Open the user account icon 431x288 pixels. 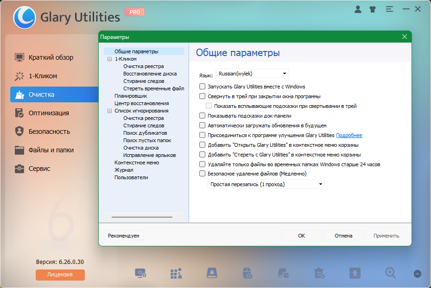click(358, 9)
